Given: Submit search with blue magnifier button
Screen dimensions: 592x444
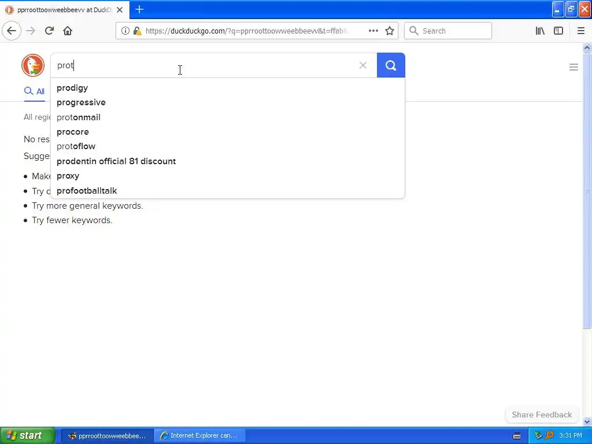Looking at the screenshot, I should pyautogui.click(x=391, y=65).
